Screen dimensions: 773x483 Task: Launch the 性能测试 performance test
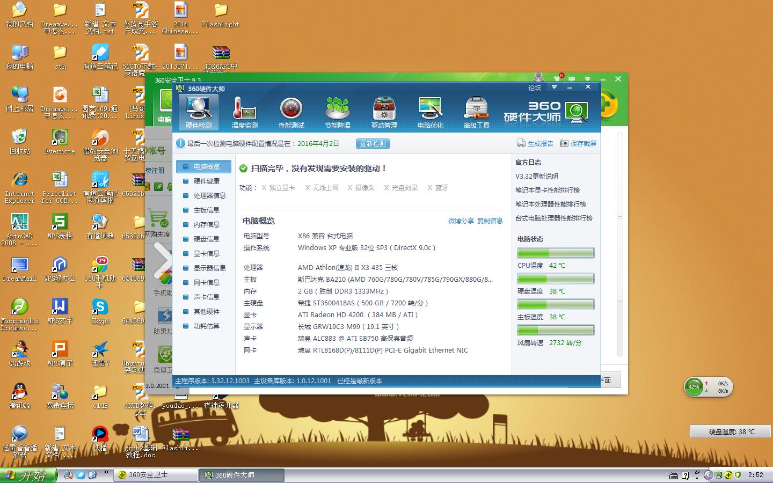click(291, 112)
